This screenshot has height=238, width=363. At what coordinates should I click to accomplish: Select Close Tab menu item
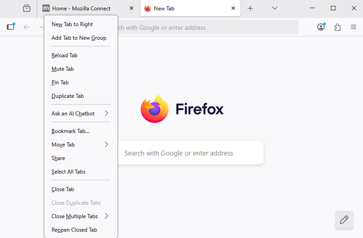pyautogui.click(x=81, y=189)
